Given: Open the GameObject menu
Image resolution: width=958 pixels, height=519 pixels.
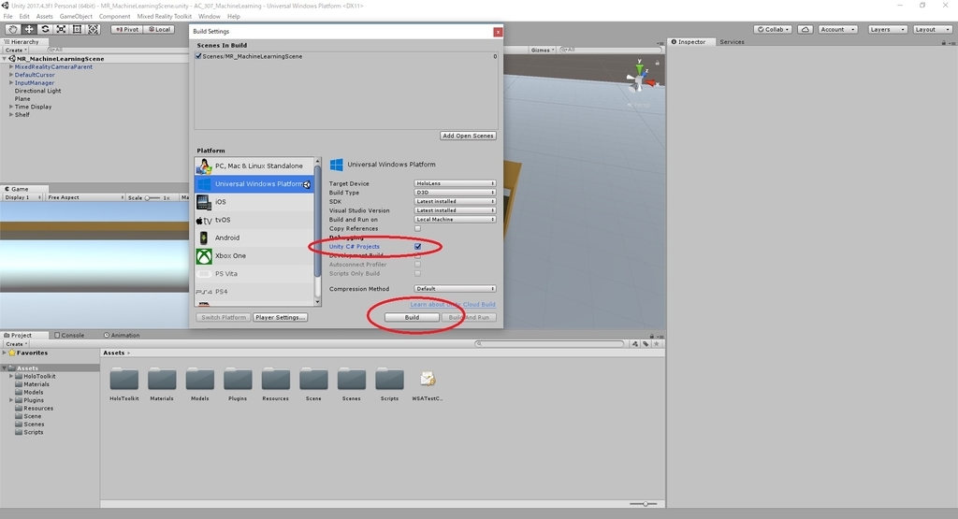Looking at the screenshot, I should [x=76, y=17].
